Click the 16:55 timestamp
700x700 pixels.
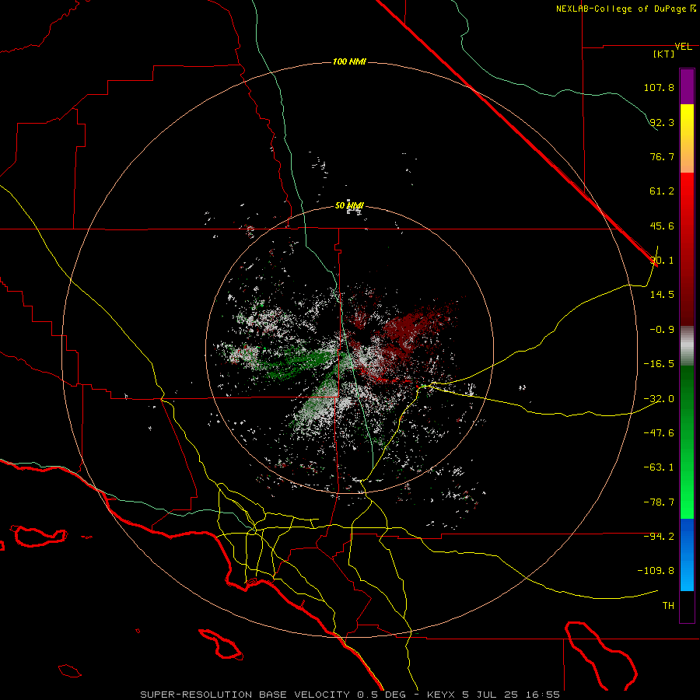pyautogui.click(x=543, y=695)
